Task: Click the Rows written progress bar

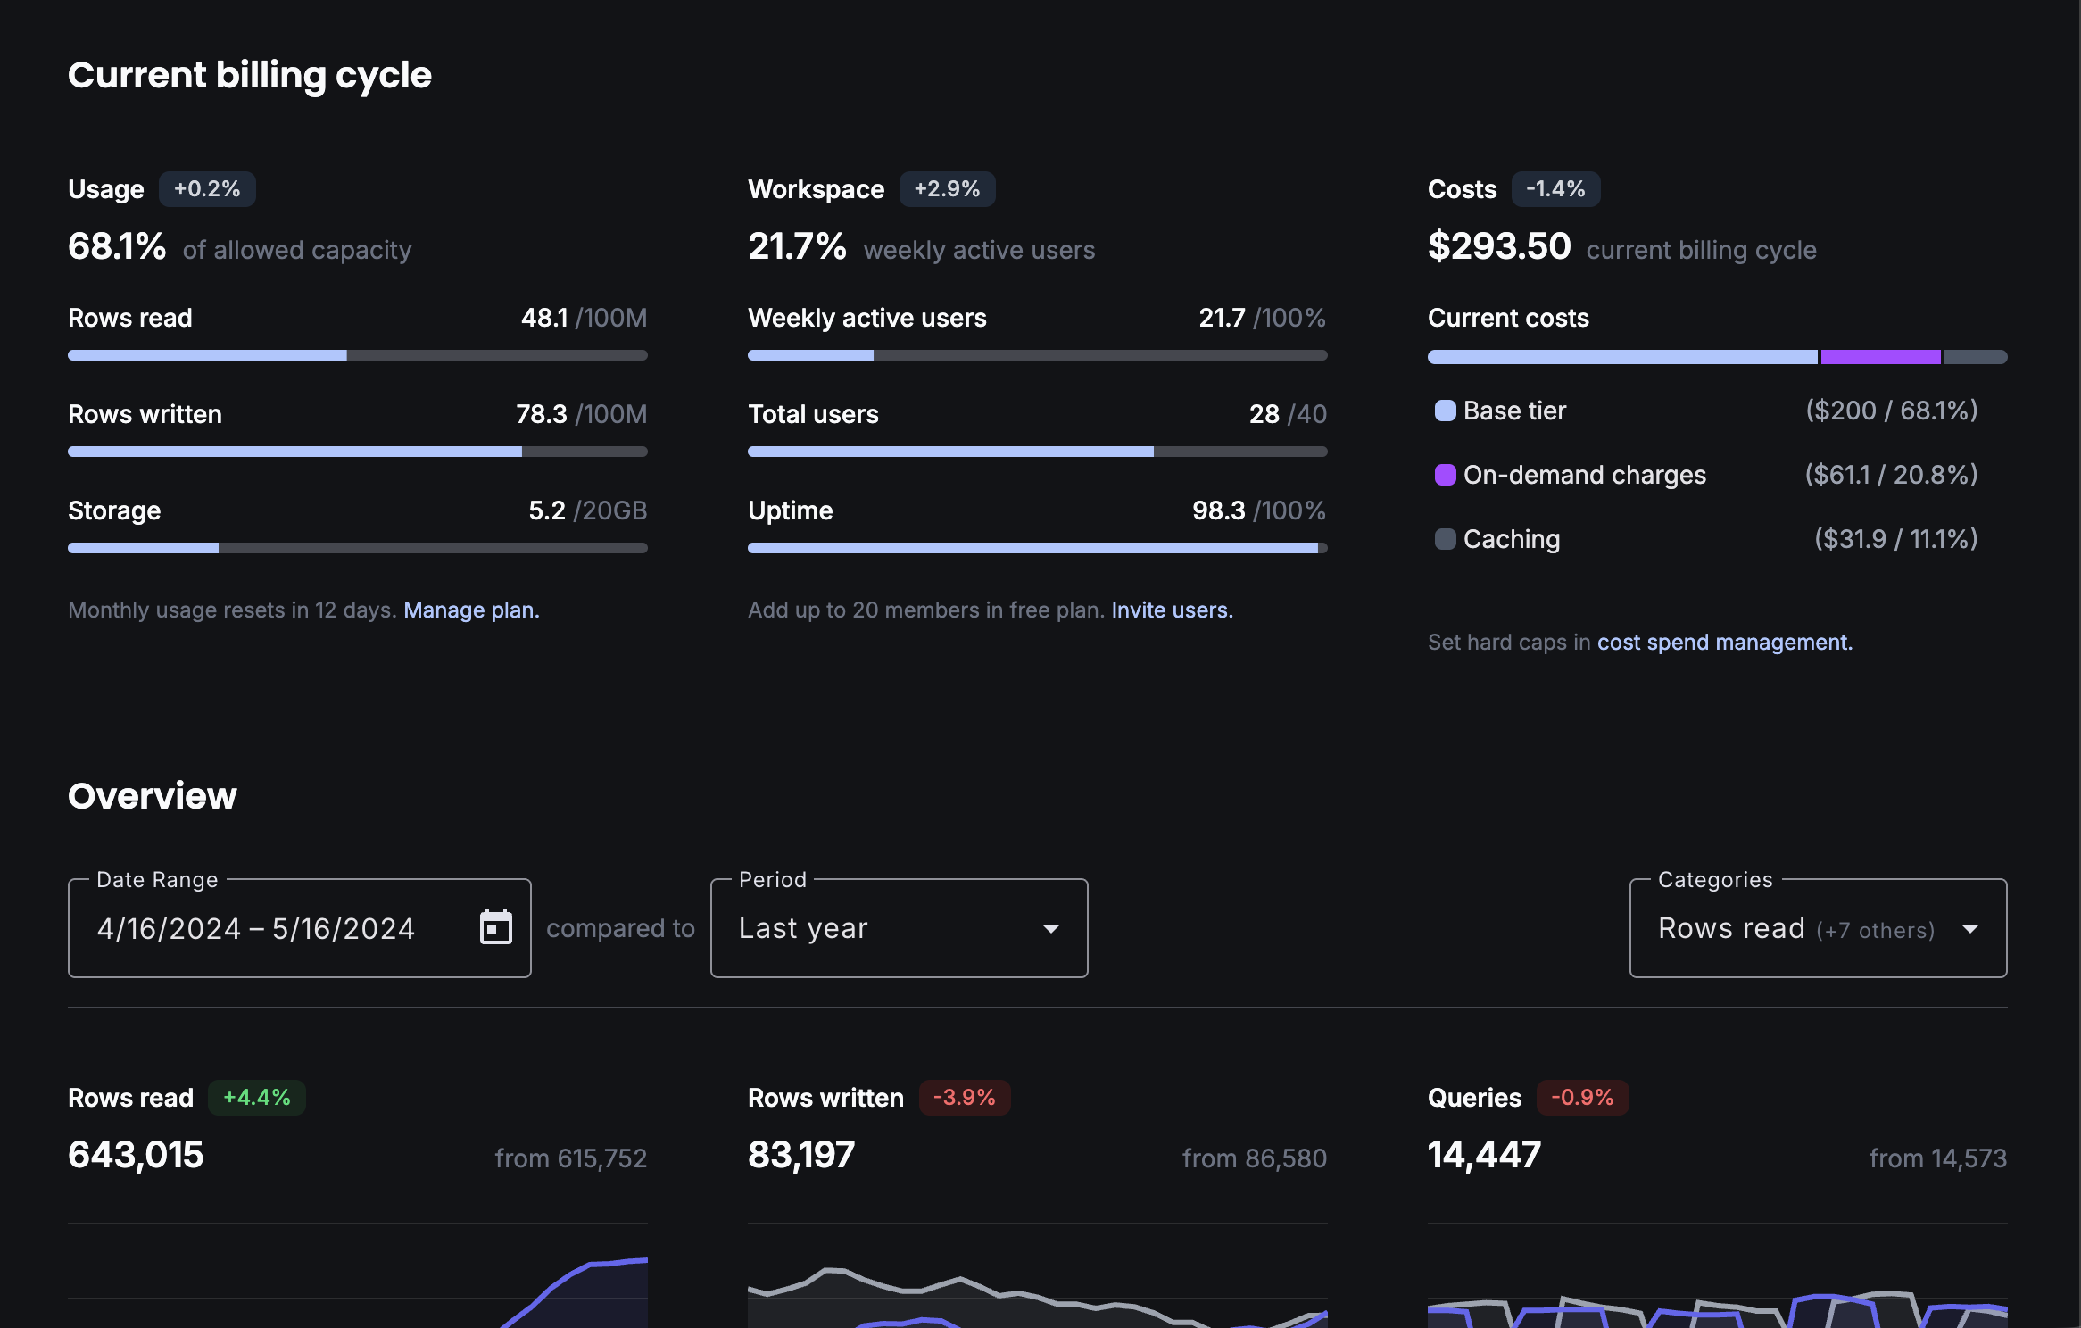Action: (x=357, y=452)
